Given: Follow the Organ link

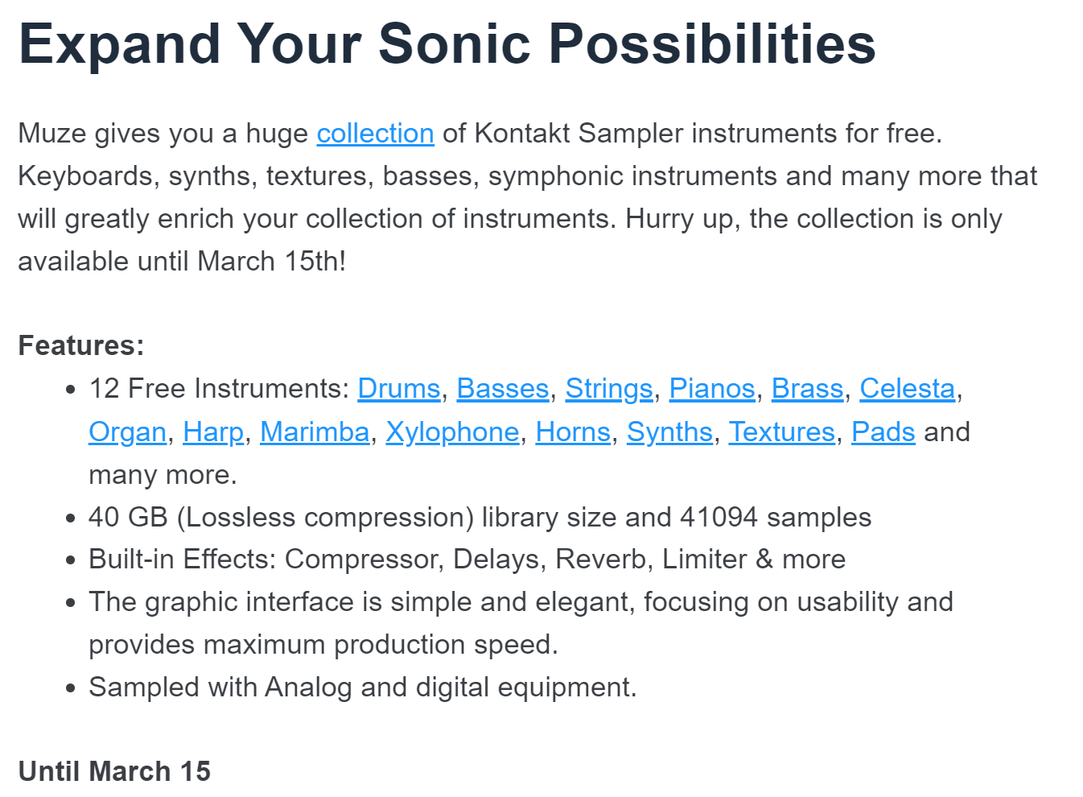Looking at the screenshot, I should pyautogui.click(x=128, y=432).
